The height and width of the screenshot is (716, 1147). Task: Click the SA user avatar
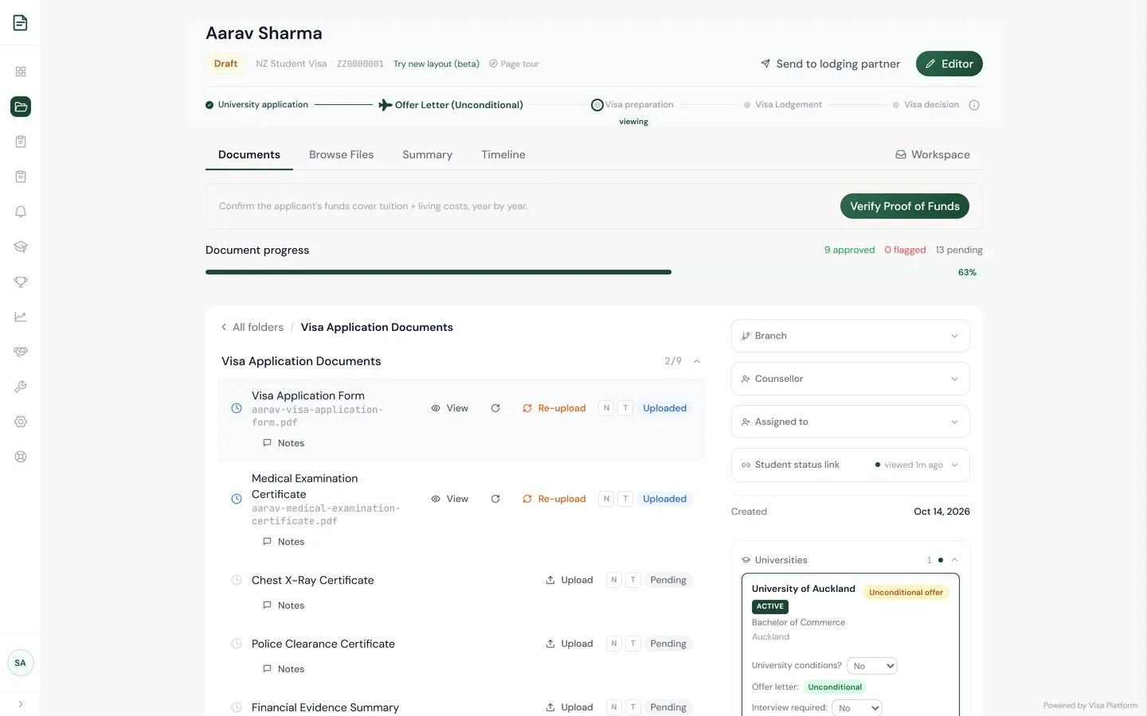point(21,663)
